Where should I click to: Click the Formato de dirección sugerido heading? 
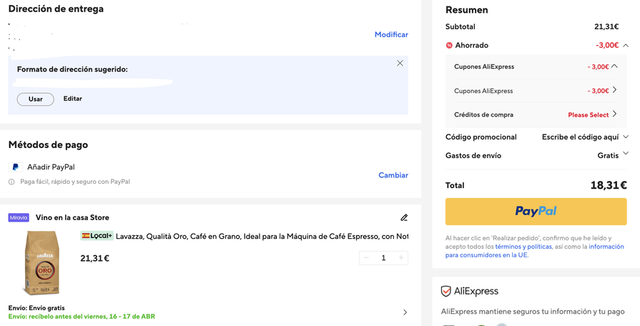tap(72, 69)
